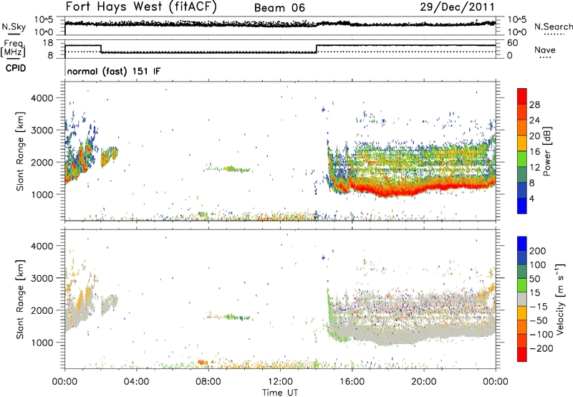
Task: Click the Velocity panel 'Slant Range [km]' label
Action: pyautogui.click(x=20, y=300)
